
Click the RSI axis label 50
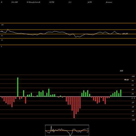pos(2,36)
